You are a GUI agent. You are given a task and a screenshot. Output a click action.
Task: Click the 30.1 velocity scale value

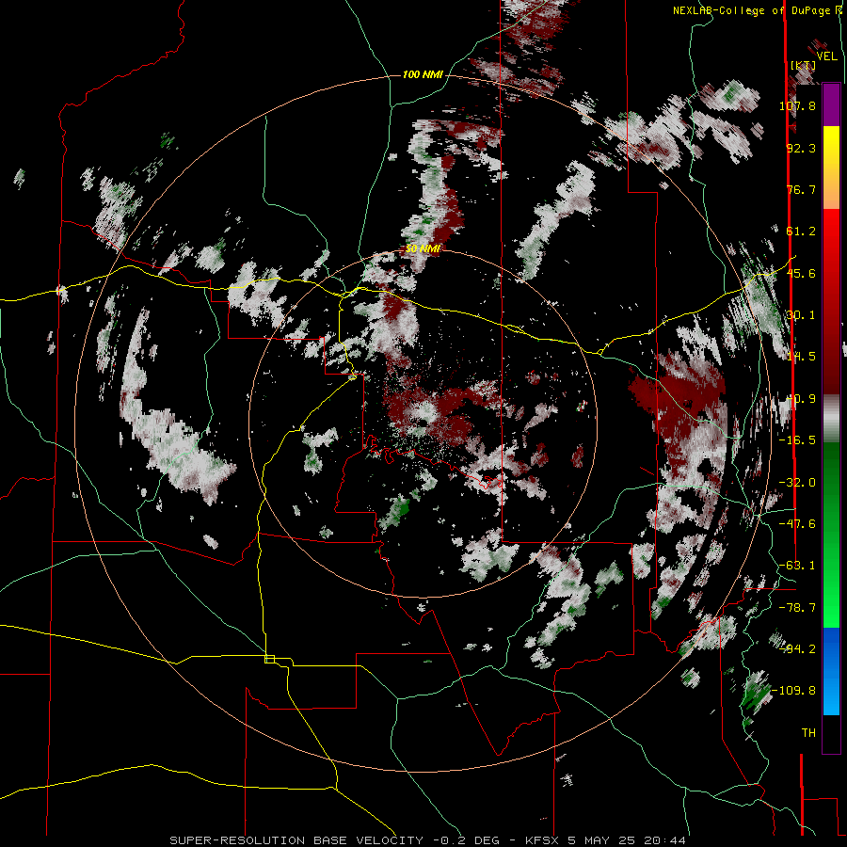click(x=801, y=315)
